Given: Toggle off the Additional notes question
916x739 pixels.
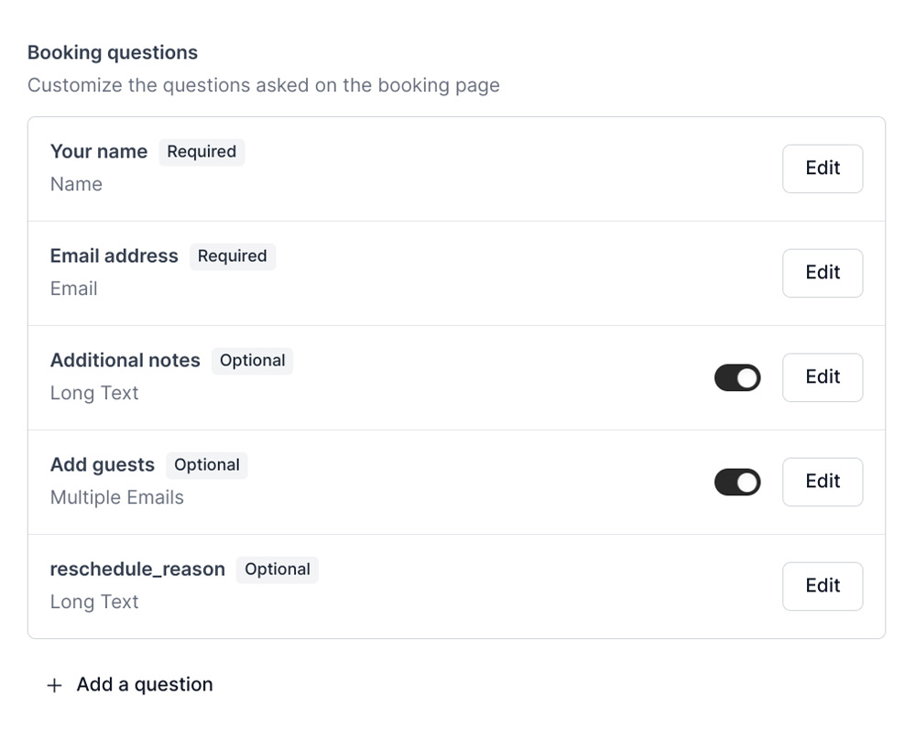Looking at the screenshot, I should pos(737,378).
